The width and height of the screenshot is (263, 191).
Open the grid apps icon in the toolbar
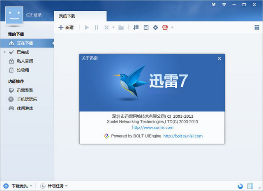tap(257, 27)
